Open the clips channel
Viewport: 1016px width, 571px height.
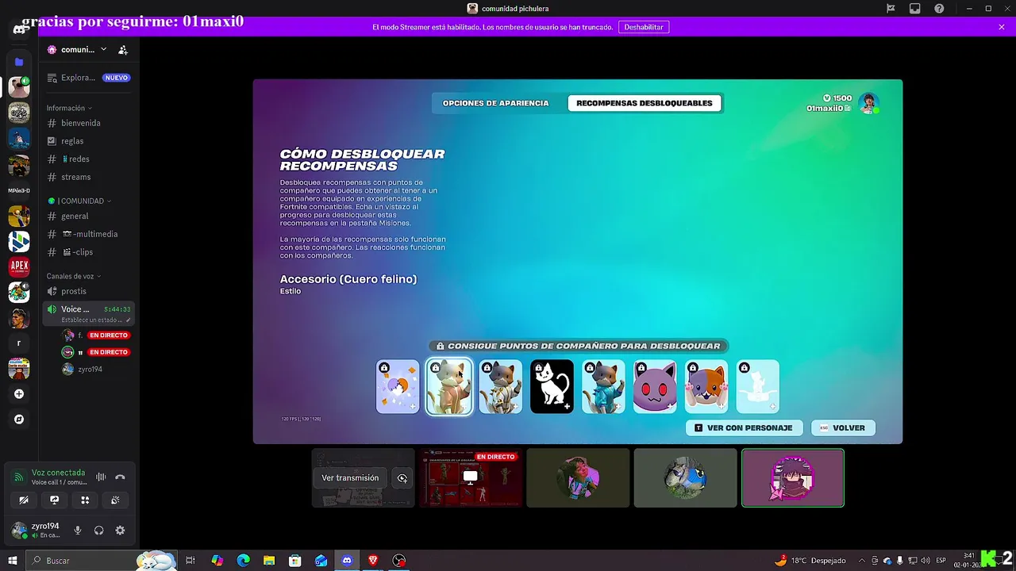89,252
